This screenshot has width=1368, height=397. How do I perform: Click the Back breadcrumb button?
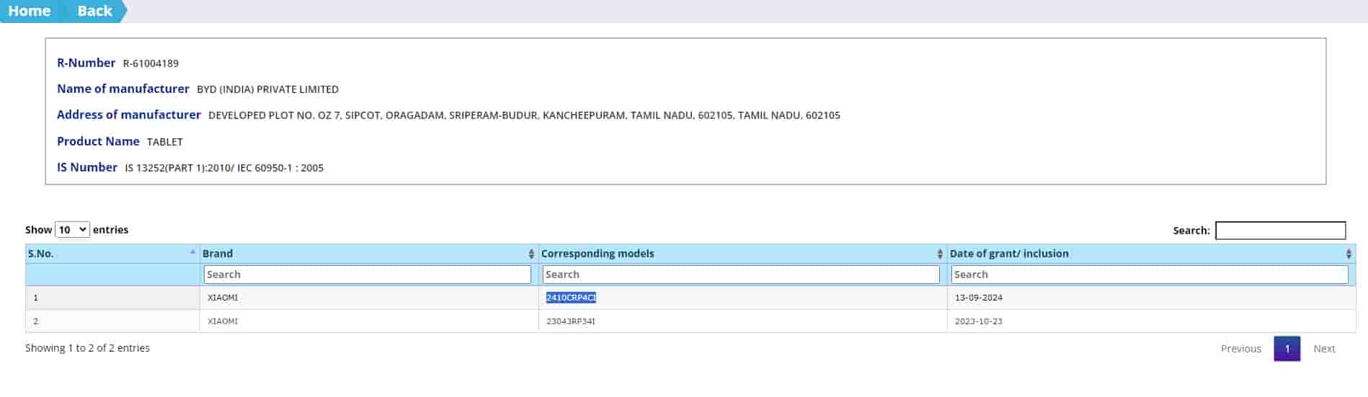coord(94,11)
